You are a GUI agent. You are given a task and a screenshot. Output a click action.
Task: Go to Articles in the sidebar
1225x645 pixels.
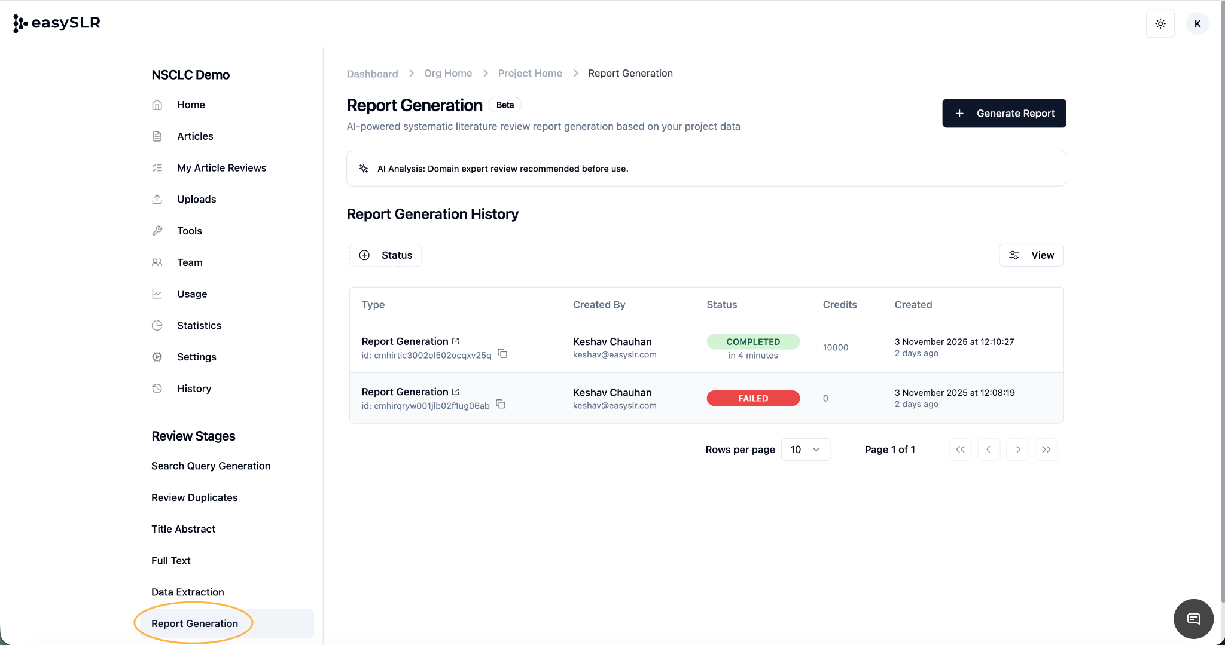click(195, 136)
